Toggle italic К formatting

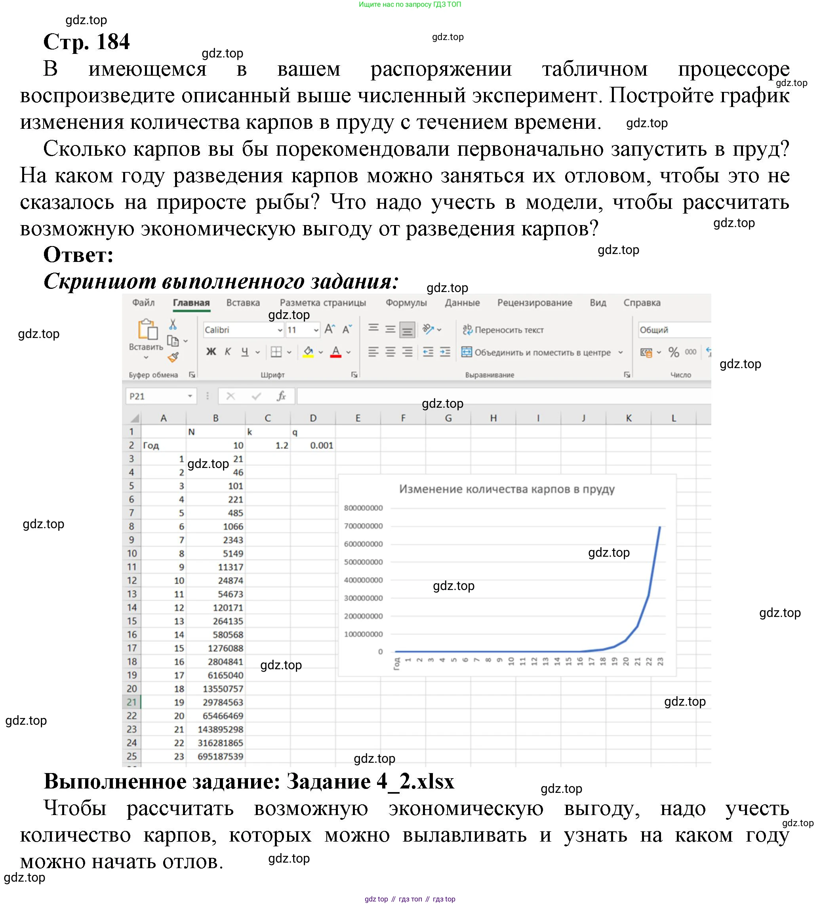[x=227, y=352]
